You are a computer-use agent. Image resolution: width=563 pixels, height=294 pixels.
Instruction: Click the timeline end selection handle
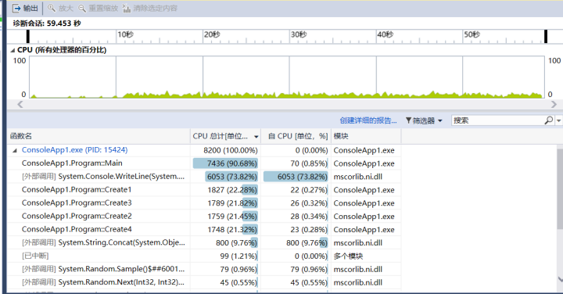[x=546, y=37]
